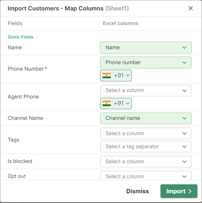The height and width of the screenshot is (203, 202).
Task: Click the chevron in the tag separator dropdown
Action: tap(184, 147)
